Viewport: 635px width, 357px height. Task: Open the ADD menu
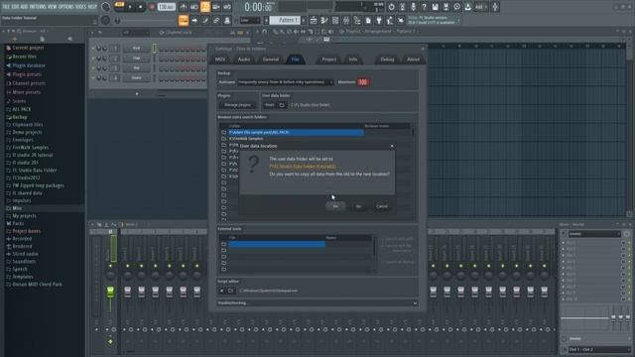24,7
